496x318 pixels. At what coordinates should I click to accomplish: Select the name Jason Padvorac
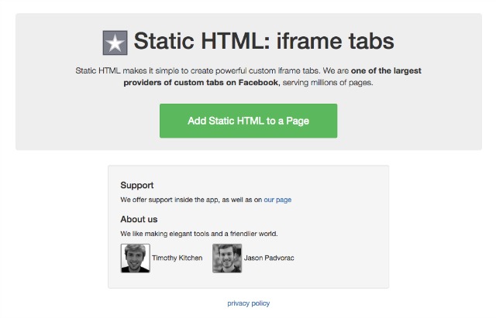[x=269, y=258]
